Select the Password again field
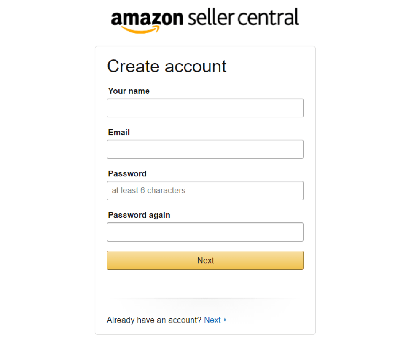 coord(205,232)
